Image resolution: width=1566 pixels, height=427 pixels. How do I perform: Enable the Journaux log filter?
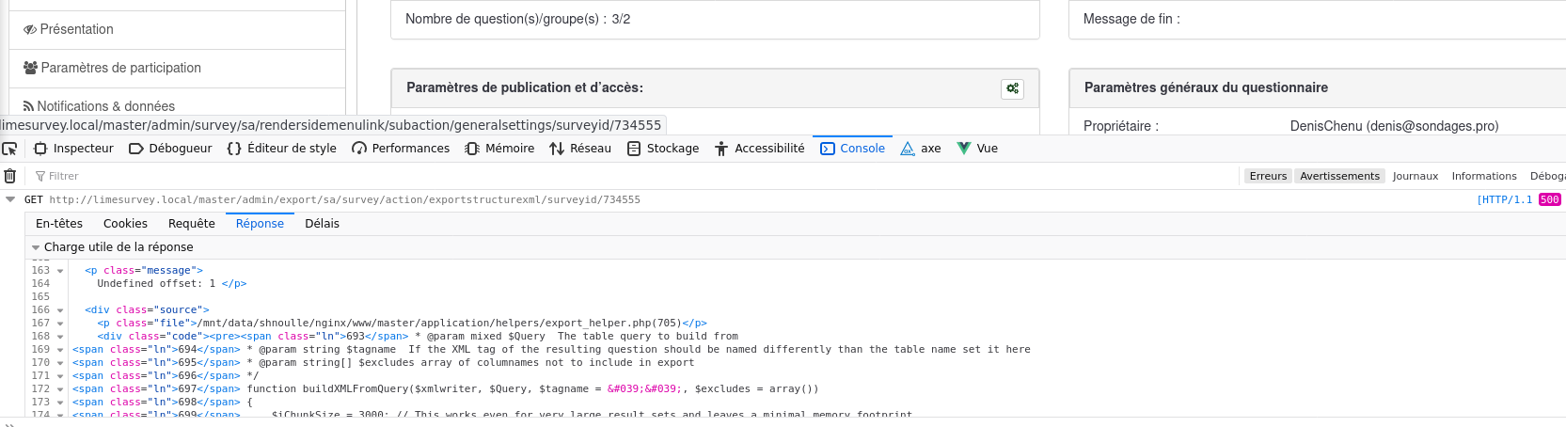click(1416, 176)
